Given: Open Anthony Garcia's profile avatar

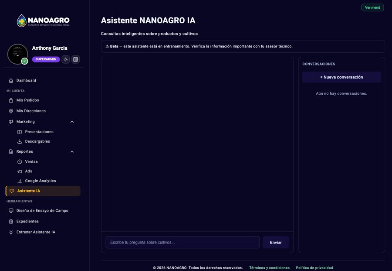Looking at the screenshot, I should coord(17,54).
